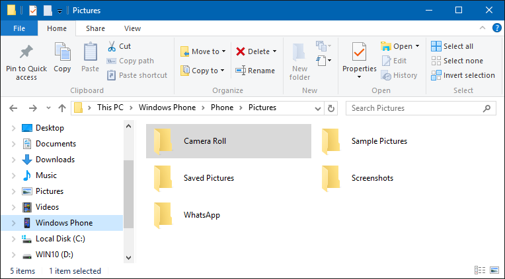Open the Move to dropdown
The height and width of the screenshot is (279, 505).
(x=203, y=51)
